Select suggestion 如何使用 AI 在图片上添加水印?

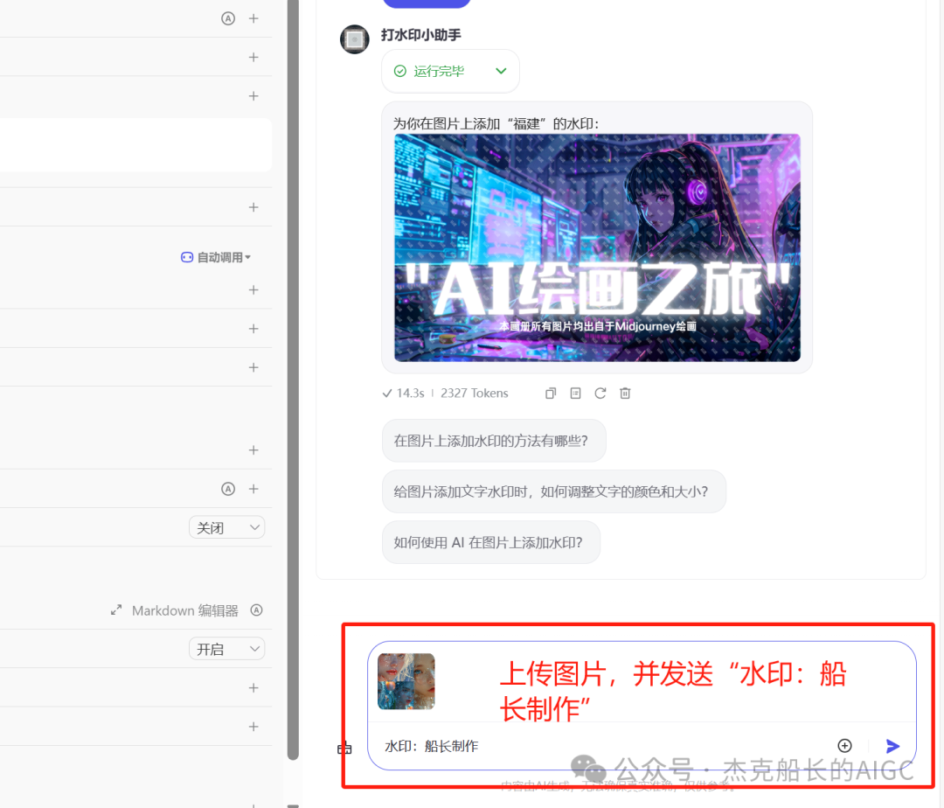490,542
